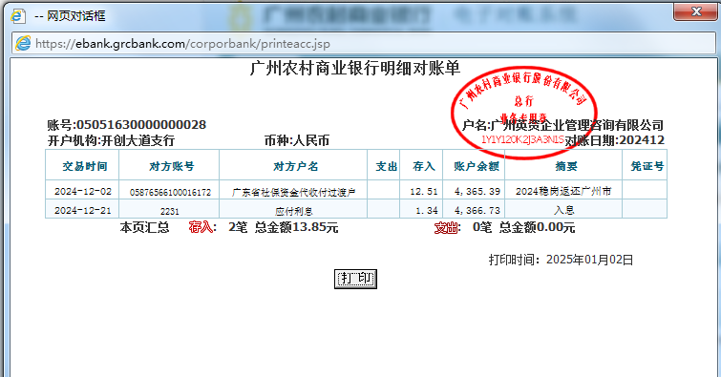Click balance value 4,365.39
This screenshot has height=377, width=721.
(x=477, y=191)
